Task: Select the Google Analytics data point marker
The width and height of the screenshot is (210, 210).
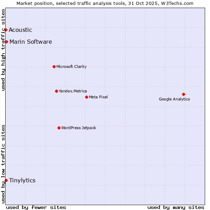Action: point(183,94)
